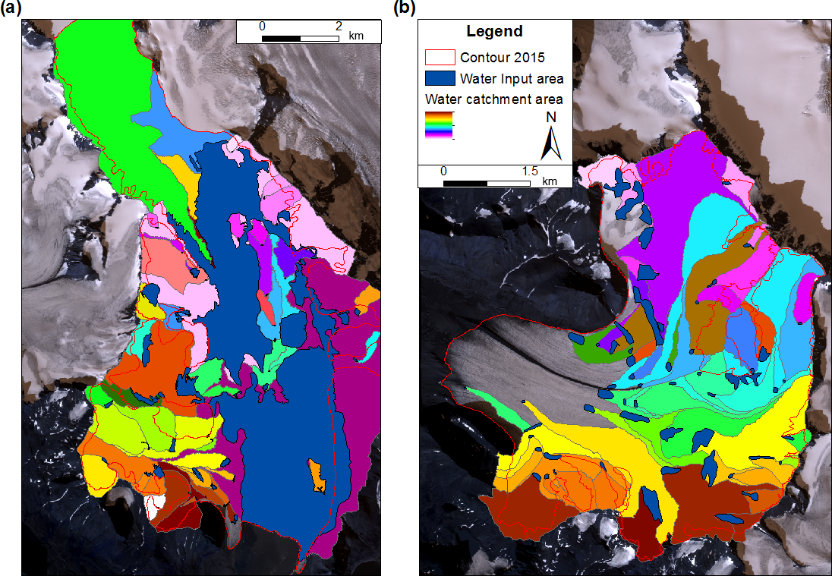Click the rainbow Water catchment area color ramp
The image size is (832, 576).
point(439,124)
